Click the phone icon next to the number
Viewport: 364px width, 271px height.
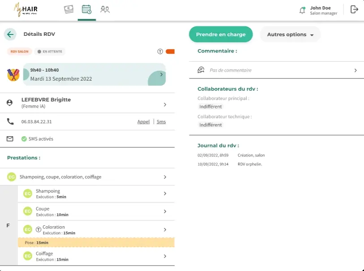pos(10,121)
